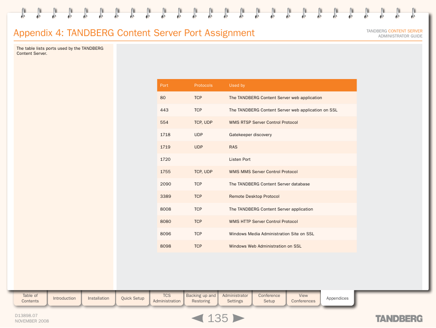The height and width of the screenshot is (328, 436).
Task: Click 'ADMINISTRATOR GUIDE' header text
Action: (x=400, y=36)
